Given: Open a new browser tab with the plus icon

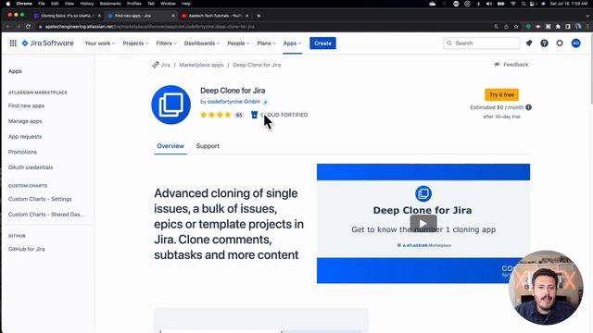Looking at the screenshot, I should (x=259, y=16).
